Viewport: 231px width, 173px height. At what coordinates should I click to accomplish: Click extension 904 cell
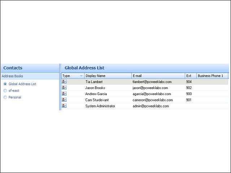tap(189, 82)
